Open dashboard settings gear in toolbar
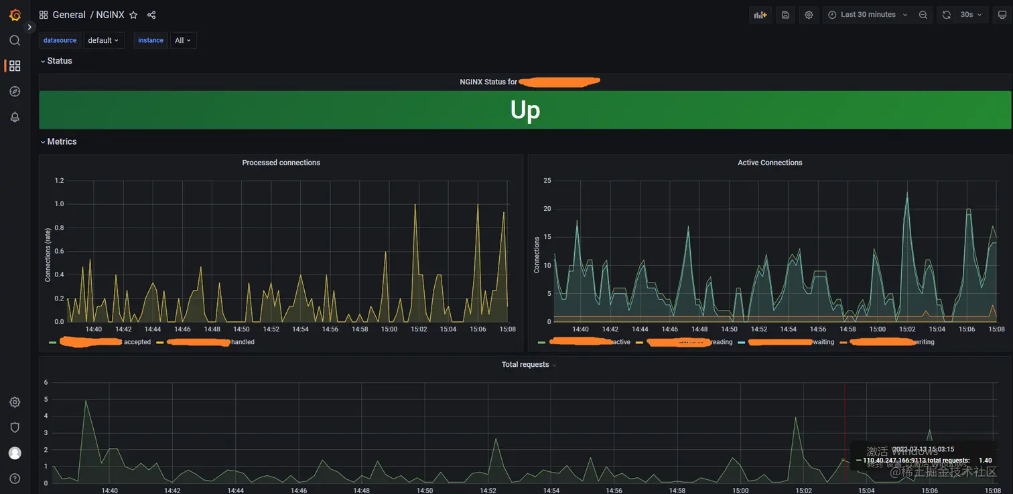 point(809,15)
